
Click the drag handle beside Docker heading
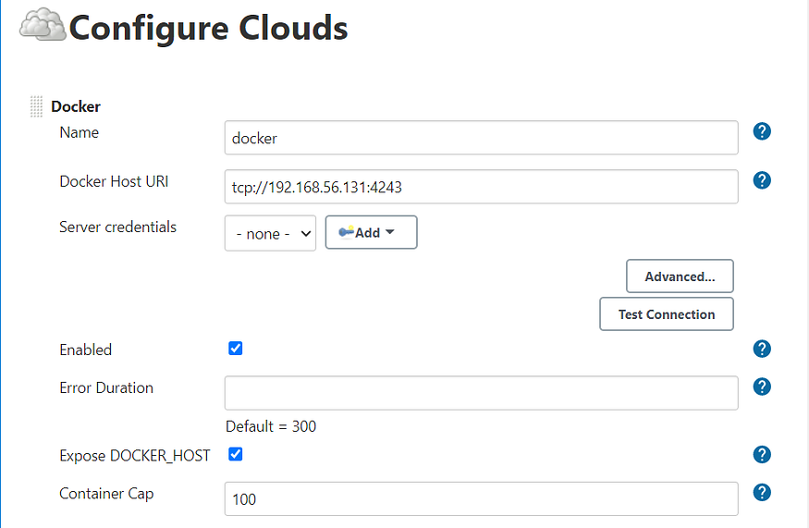[x=36, y=106]
